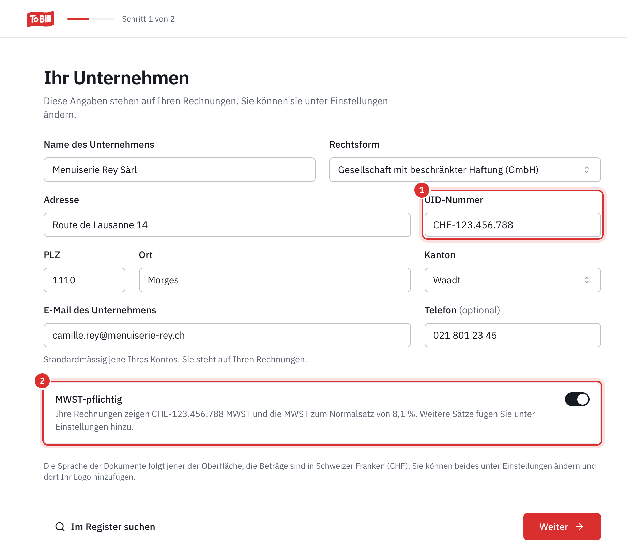Click the Adresse input field
This screenshot has height=545, width=627.
227,225
